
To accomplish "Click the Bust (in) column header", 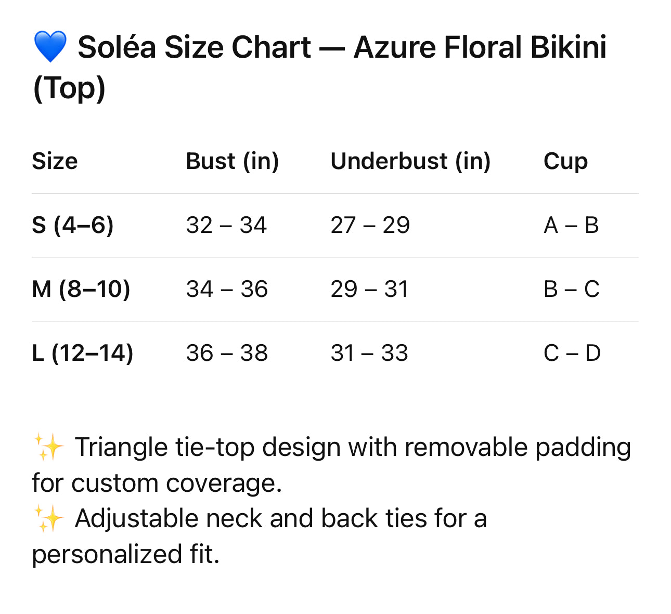I will 232,161.
